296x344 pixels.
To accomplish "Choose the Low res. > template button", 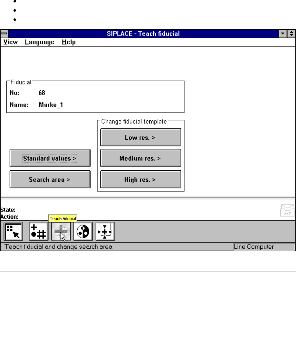I will click(x=141, y=137).
